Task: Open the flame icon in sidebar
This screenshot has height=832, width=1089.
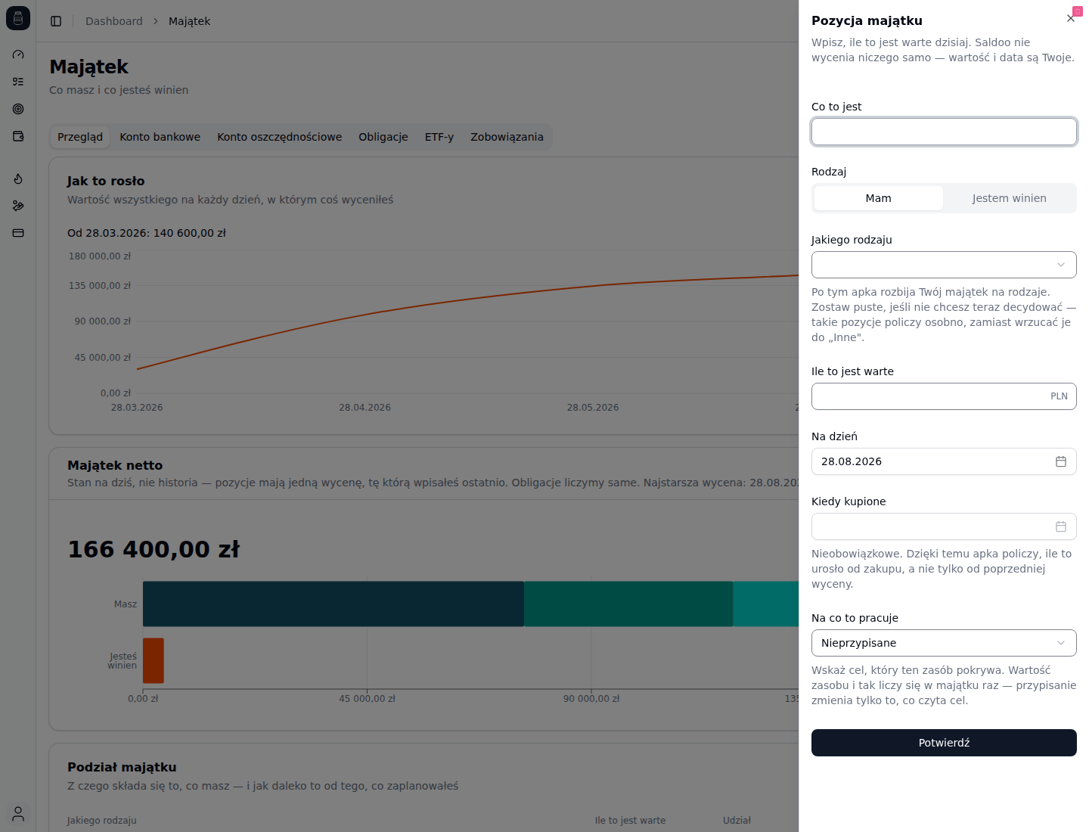Action: [x=18, y=179]
